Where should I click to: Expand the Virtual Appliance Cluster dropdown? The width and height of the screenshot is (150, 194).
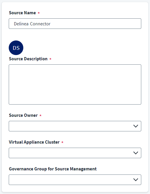click(75, 153)
